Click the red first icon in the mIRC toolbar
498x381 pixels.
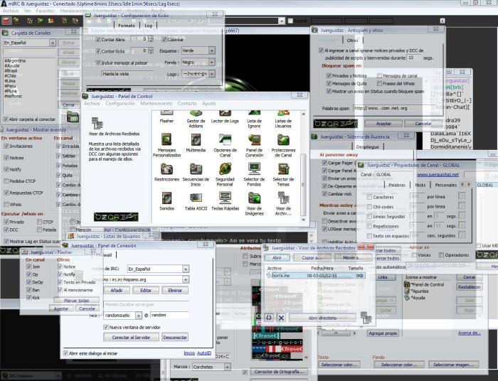click(x=6, y=21)
